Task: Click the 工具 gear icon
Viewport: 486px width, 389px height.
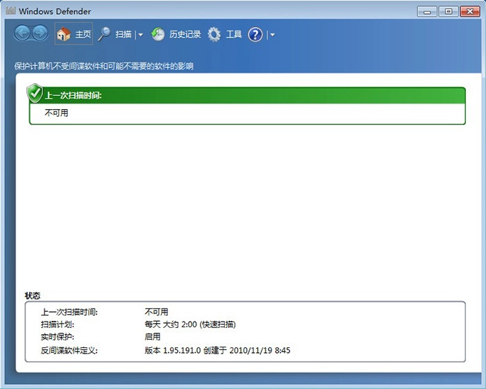Action: point(214,34)
